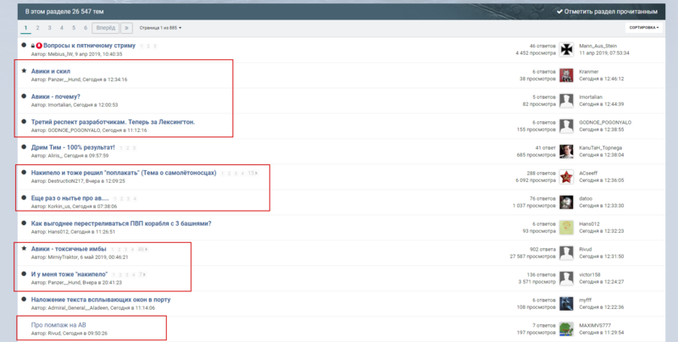Click unread marker beside 'Наложение текста всплывающих окон в порту'
The width and height of the screenshot is (678, 342).
pyautogui.click(x=24, y=300)
